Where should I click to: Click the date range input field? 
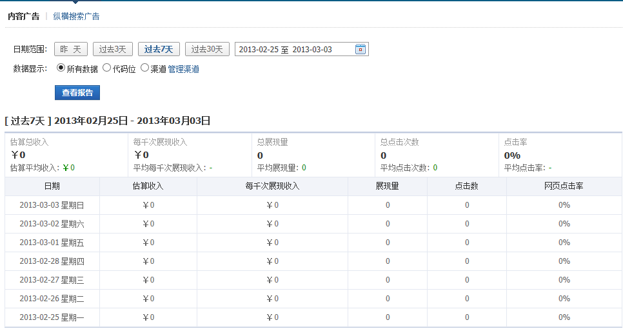click(302, 49)
